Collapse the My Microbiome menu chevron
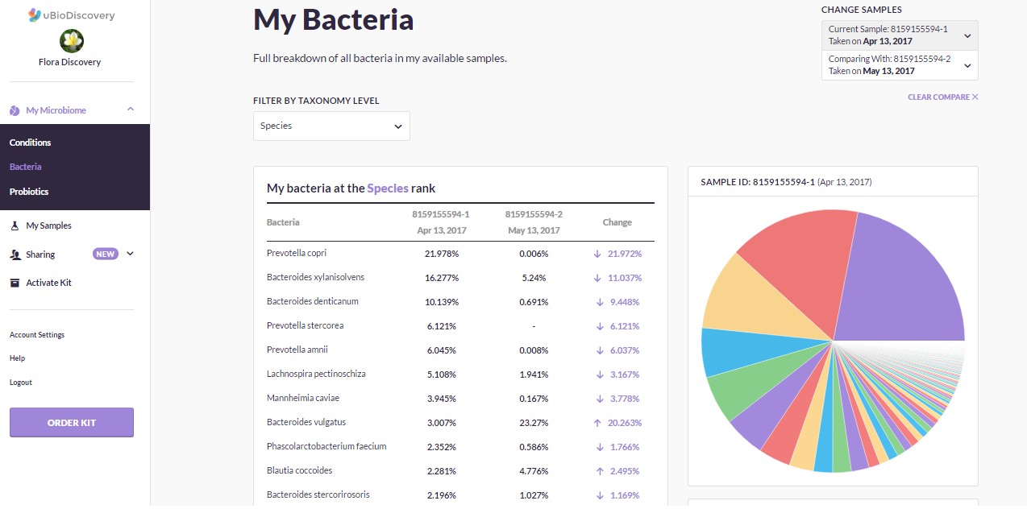 tap(131, 110)
